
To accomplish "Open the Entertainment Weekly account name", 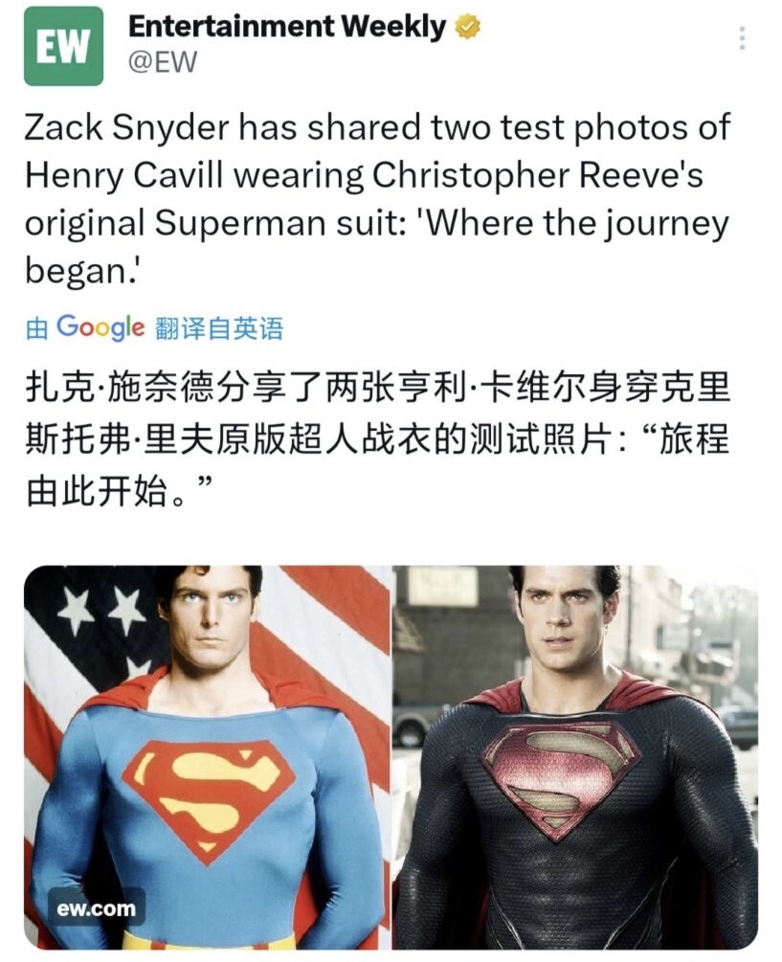I will (286, 27).
